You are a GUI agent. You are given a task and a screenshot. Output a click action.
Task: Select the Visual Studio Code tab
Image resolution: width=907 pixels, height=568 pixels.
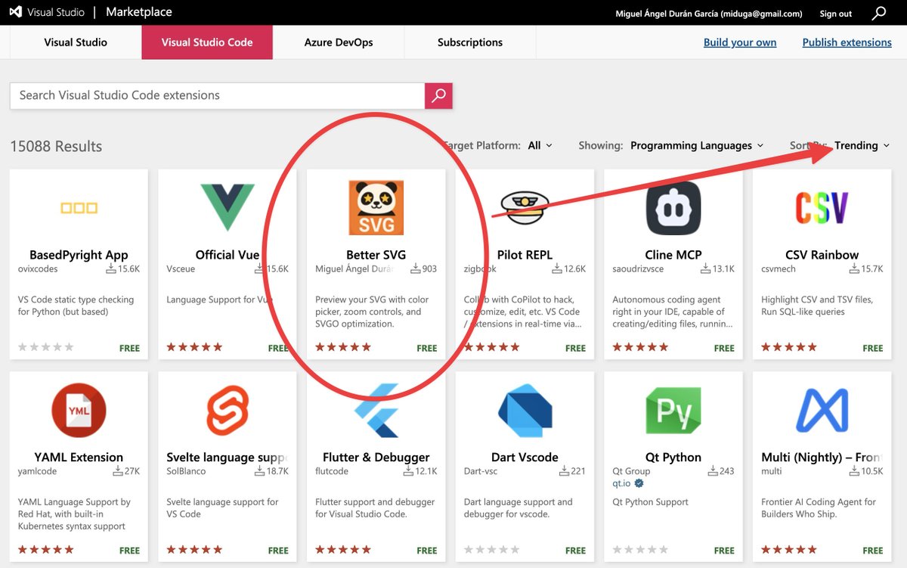tap(207, 42)
